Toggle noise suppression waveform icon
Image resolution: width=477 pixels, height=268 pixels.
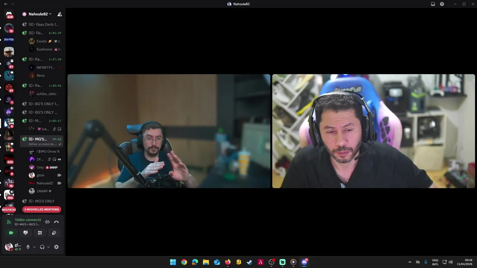[47, 222]
